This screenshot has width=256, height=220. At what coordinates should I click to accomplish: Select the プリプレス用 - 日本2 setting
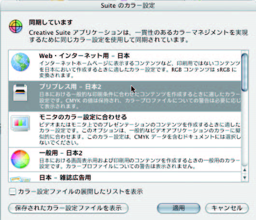[x=125, y=96]
